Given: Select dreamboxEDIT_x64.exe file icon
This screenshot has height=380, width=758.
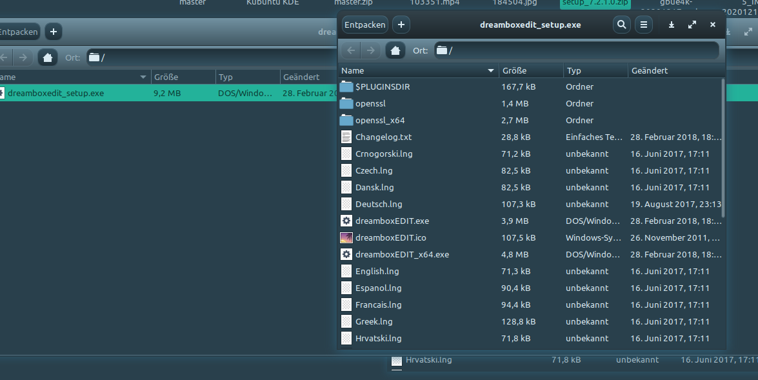Looking at the screenshot, I should [346, 254].
